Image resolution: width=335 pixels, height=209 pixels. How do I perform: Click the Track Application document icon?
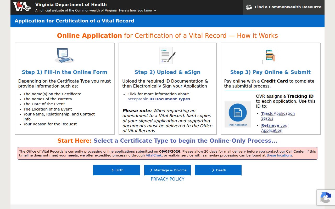click(238, 114)
